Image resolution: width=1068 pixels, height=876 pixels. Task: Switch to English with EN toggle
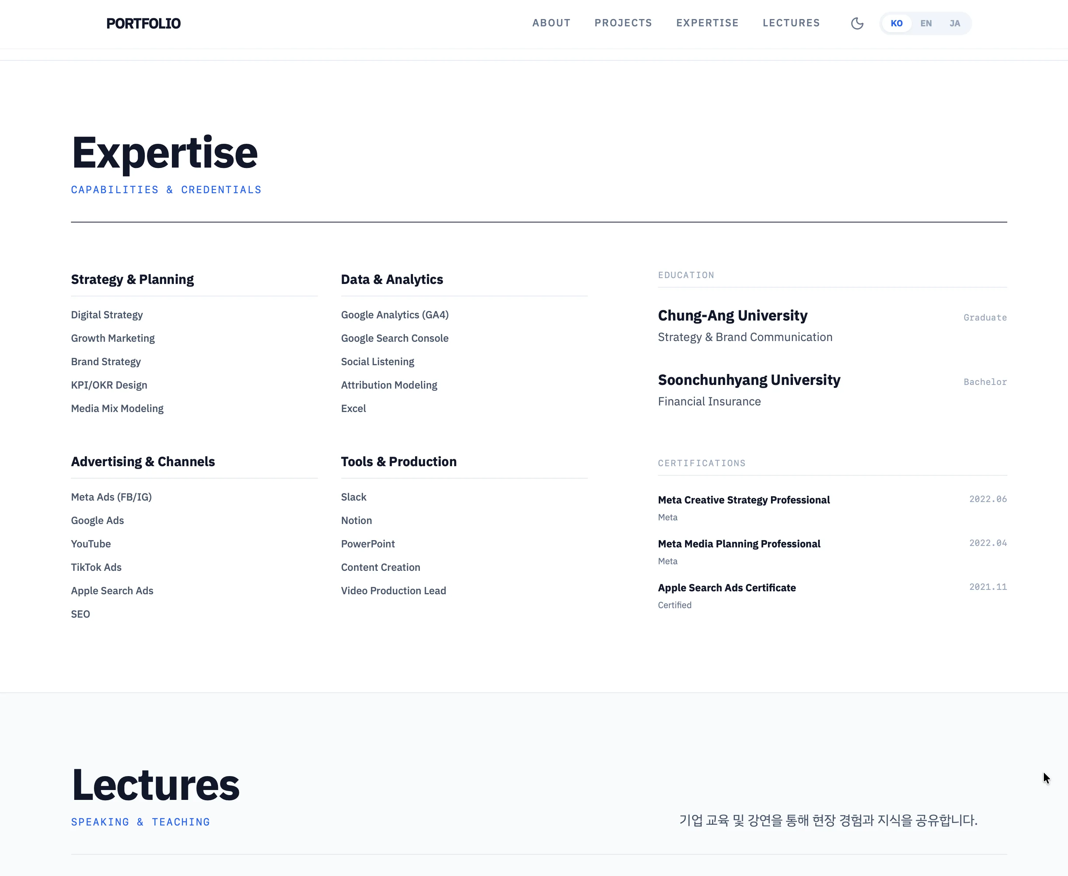926,23
